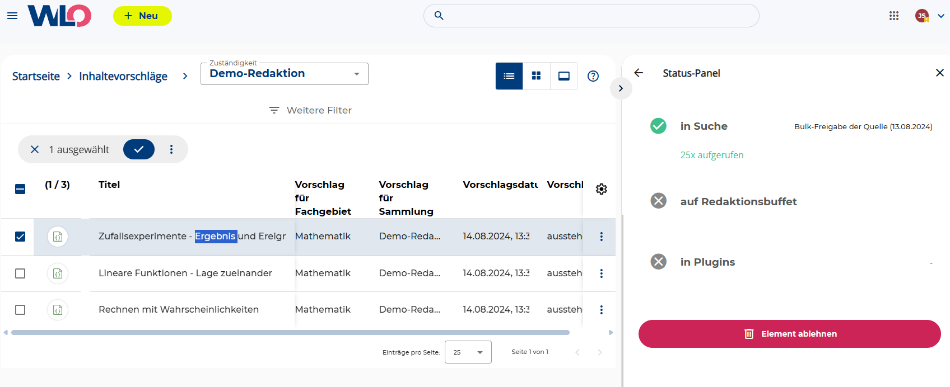The width and height of the screenshot is (950, 387).
Task: Toggle the select-all header checkbox
Action: point(20,189)
